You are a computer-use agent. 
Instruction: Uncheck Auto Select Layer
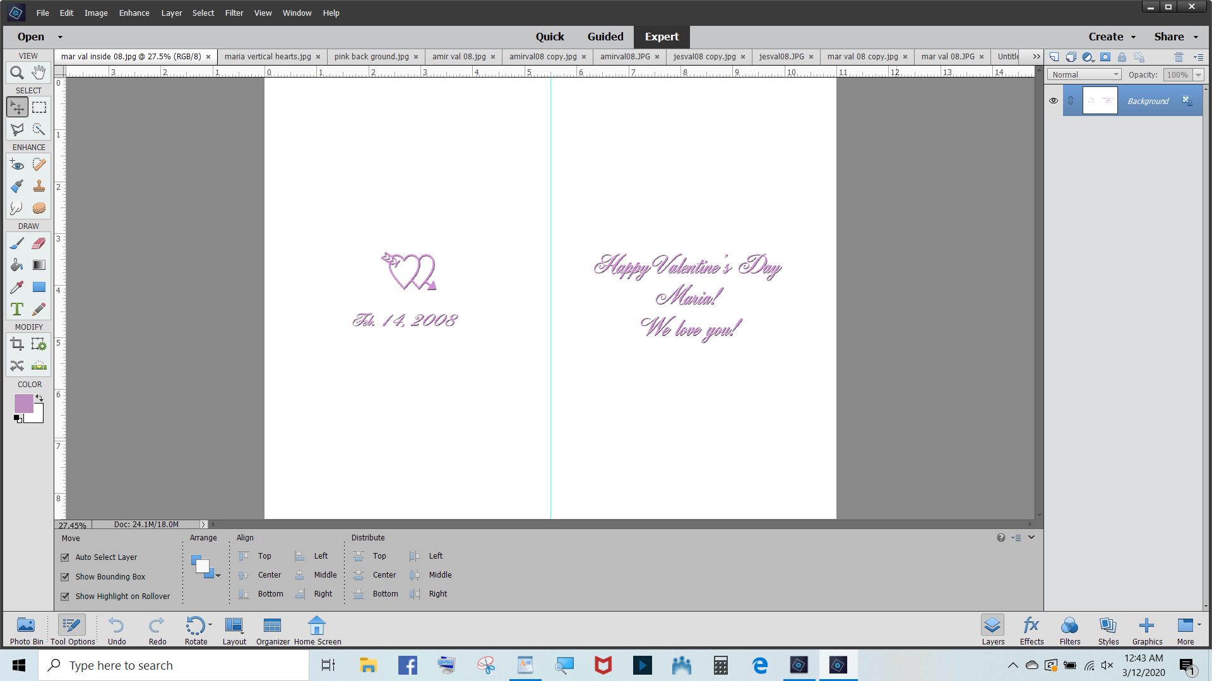(65, 557)
